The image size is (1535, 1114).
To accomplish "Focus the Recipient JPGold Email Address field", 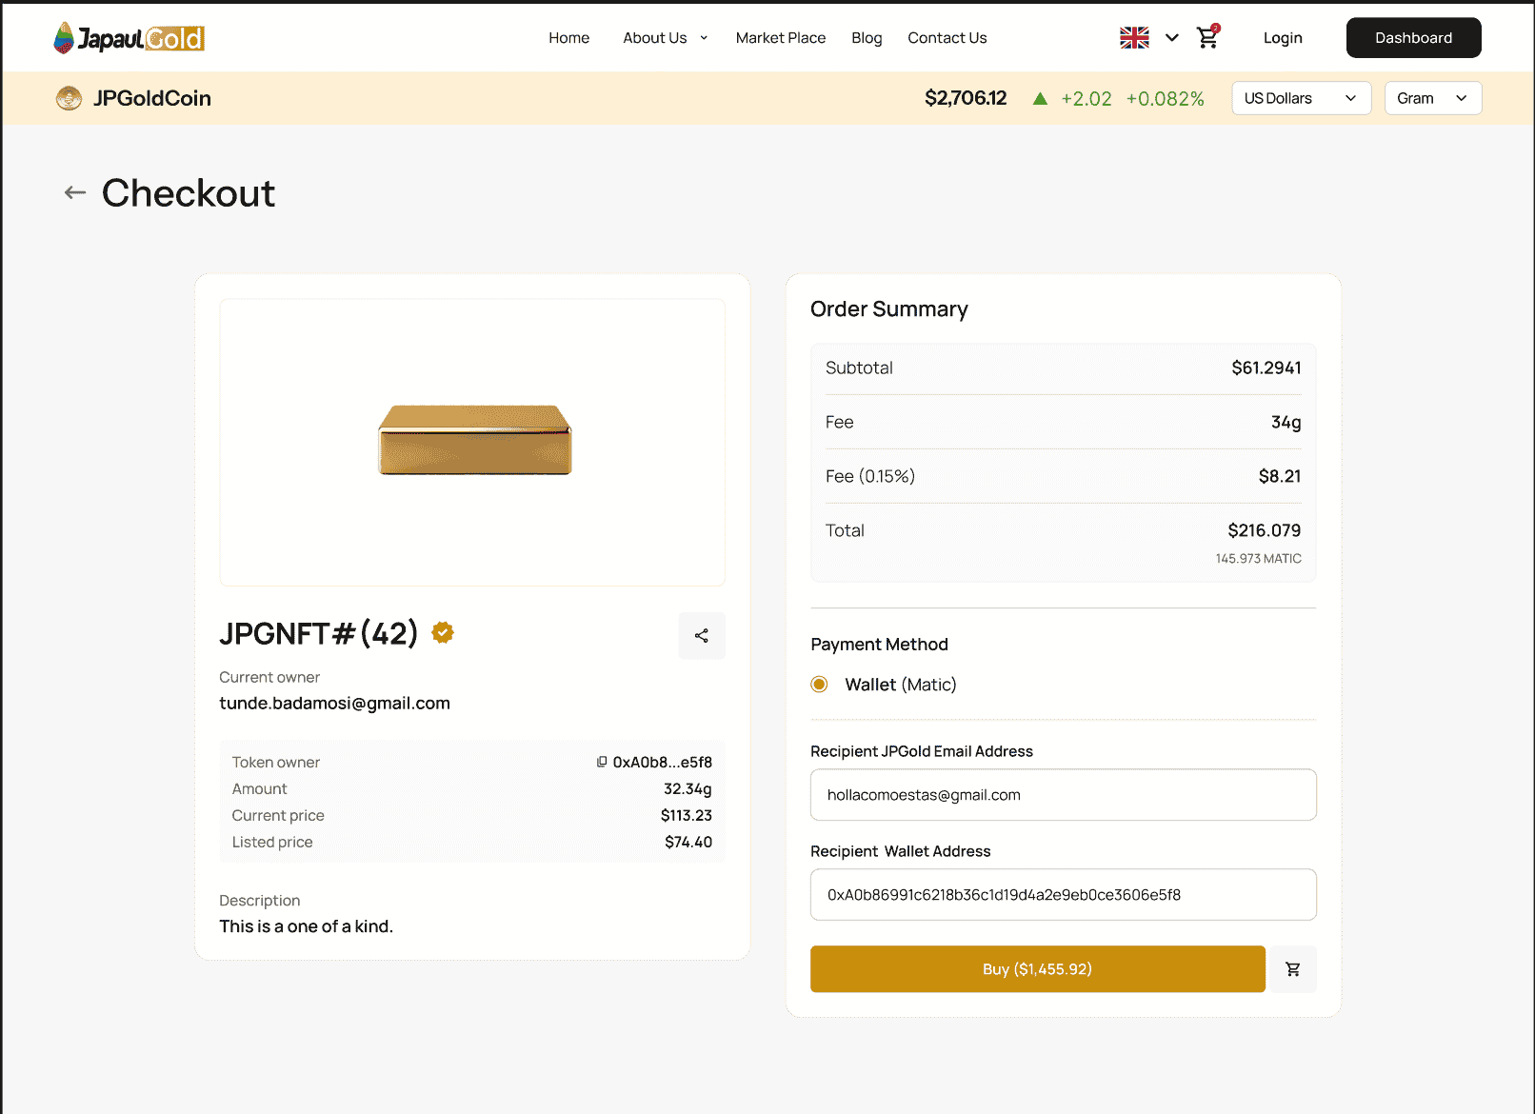I will [x=1064, y=795].
